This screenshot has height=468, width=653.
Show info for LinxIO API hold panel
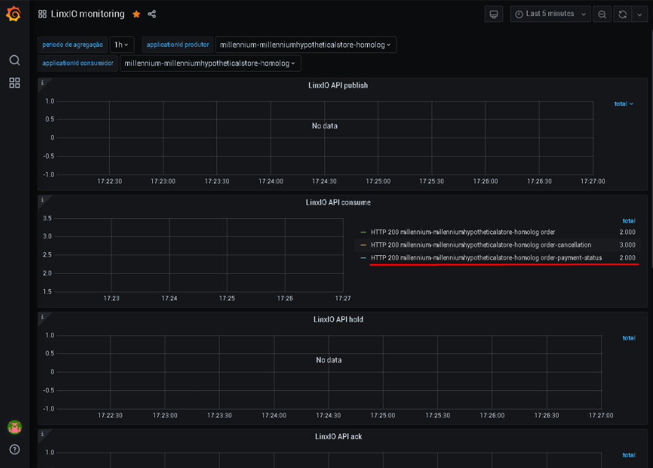tap(42, 316)
